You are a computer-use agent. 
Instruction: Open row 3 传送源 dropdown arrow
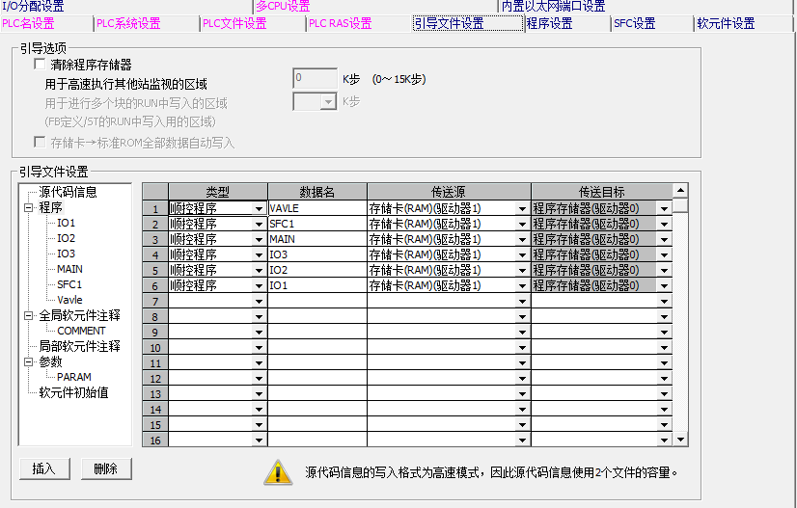[521, 239]
